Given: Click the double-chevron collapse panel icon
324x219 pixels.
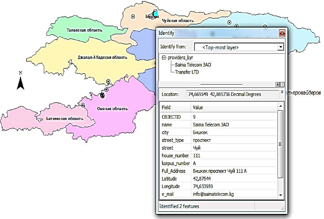Looking at the screenshot, I should coord(278,84).
